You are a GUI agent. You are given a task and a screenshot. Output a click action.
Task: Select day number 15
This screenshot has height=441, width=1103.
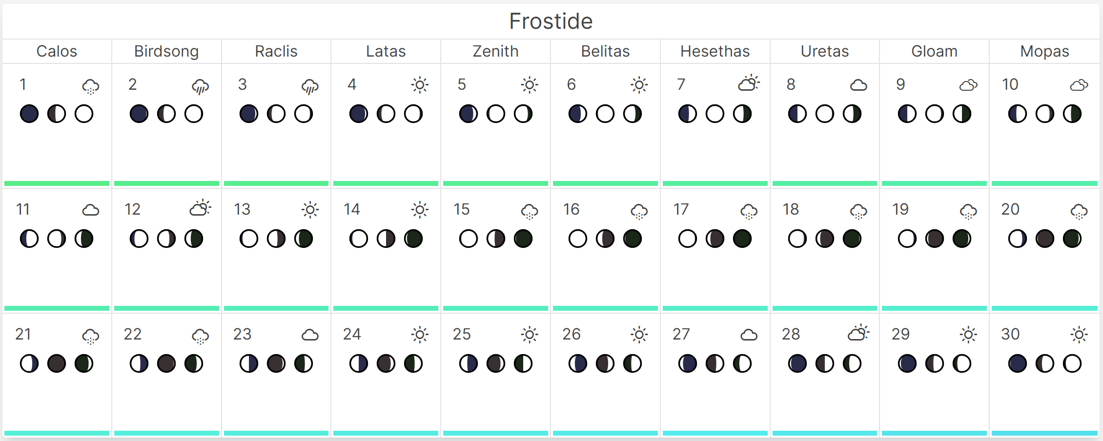[x=461, y=209]
